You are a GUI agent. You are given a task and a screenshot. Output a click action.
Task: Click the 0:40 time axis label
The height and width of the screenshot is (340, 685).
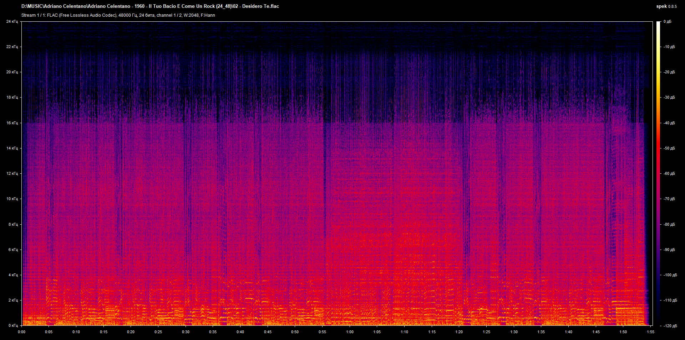point(240,332)
